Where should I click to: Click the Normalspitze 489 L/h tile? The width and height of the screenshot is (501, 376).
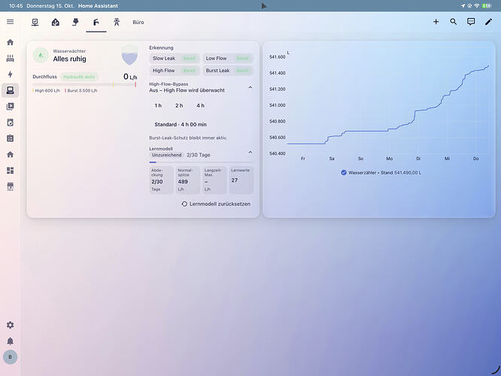coord(188,180)
